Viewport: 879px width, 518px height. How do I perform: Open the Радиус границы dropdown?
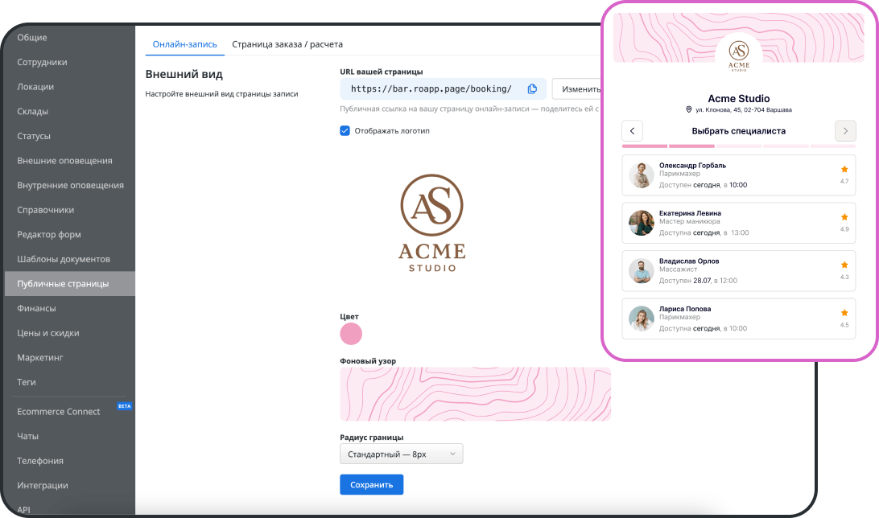[402, 454]
